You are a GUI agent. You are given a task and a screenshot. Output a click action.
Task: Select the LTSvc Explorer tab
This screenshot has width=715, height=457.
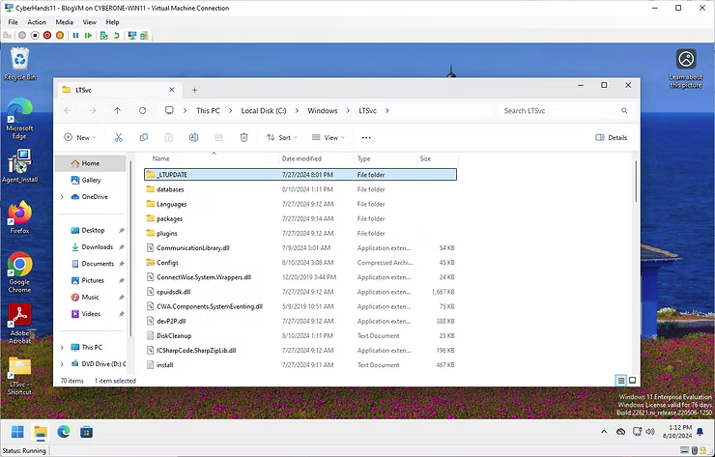(x=119, y=90)
